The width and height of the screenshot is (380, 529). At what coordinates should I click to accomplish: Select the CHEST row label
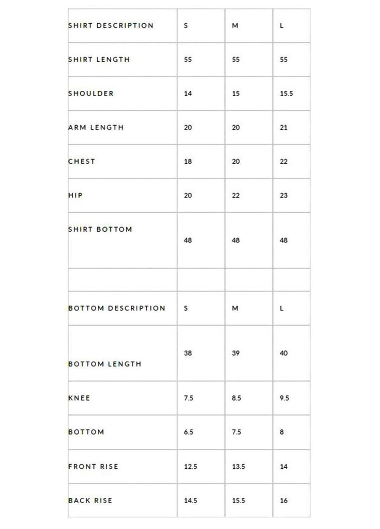(82, 162)
